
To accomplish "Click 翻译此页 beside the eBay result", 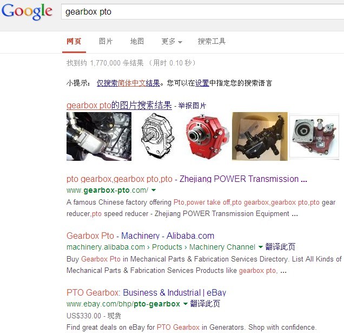I will coord(205,304).
